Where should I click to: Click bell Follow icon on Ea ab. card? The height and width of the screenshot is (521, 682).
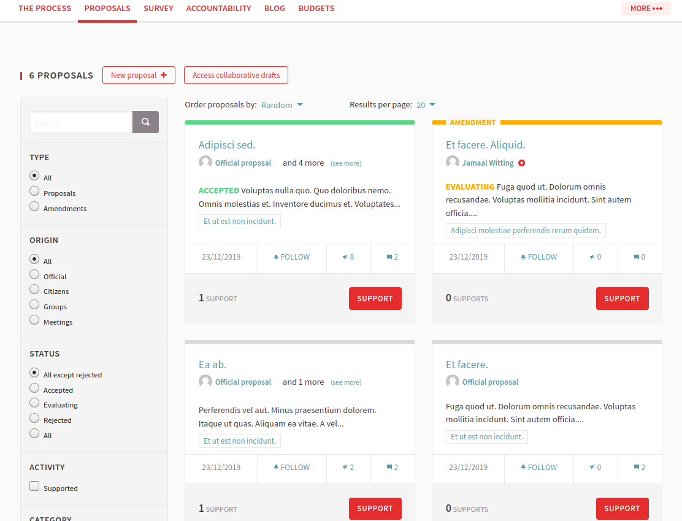pos(276,468)
